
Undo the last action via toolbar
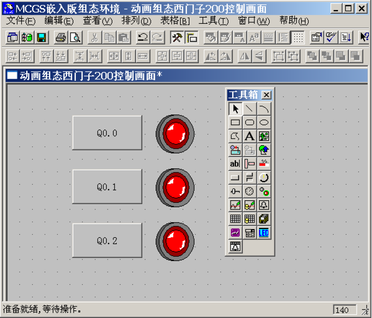click(143, 37)
